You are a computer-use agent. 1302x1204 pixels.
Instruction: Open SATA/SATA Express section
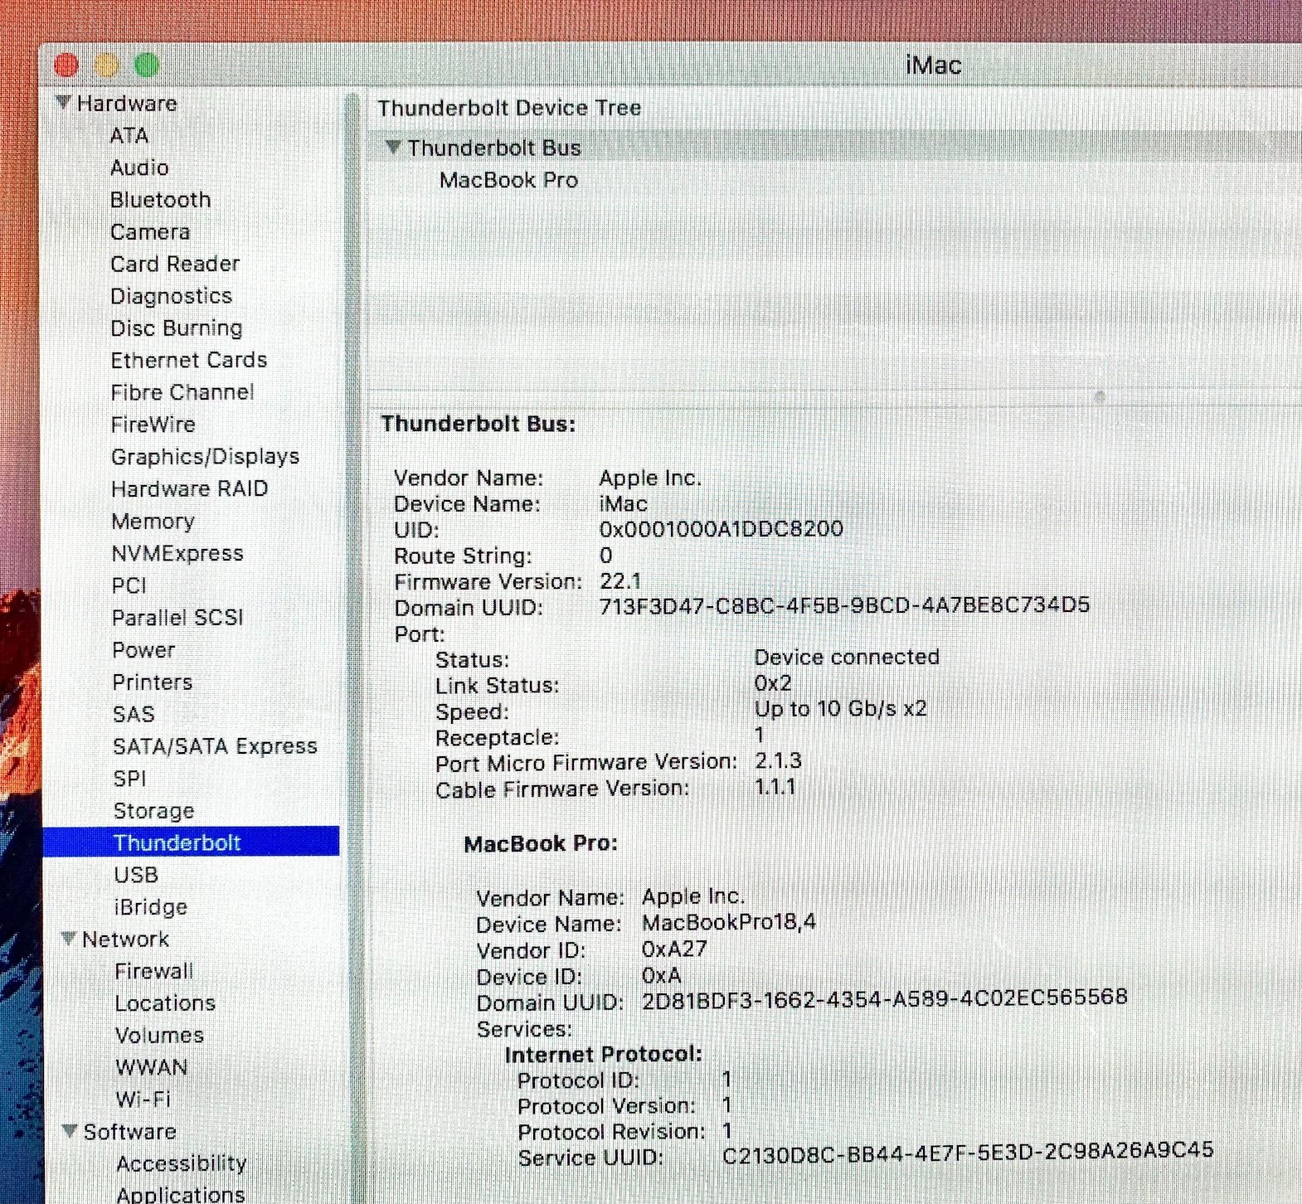point(215,746)
